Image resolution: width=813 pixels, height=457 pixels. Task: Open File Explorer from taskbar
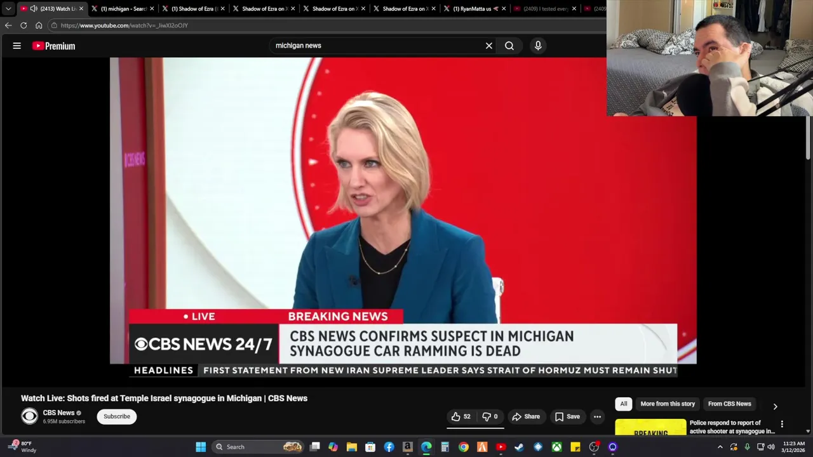(x=352, y=447)
